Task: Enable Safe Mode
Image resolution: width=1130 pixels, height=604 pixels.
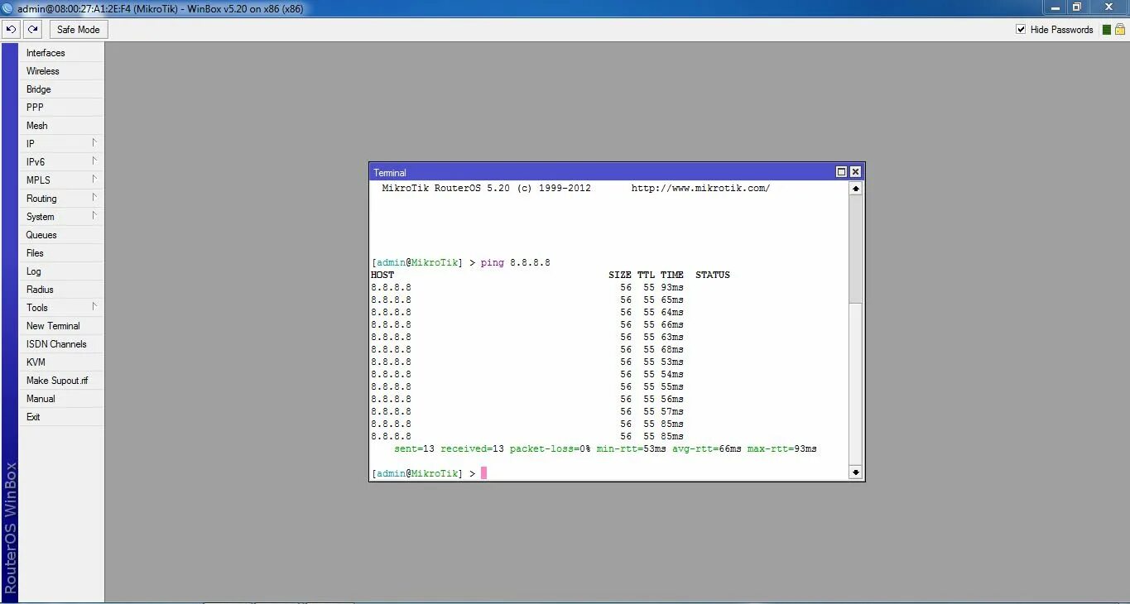Action: tap(79, 30)
